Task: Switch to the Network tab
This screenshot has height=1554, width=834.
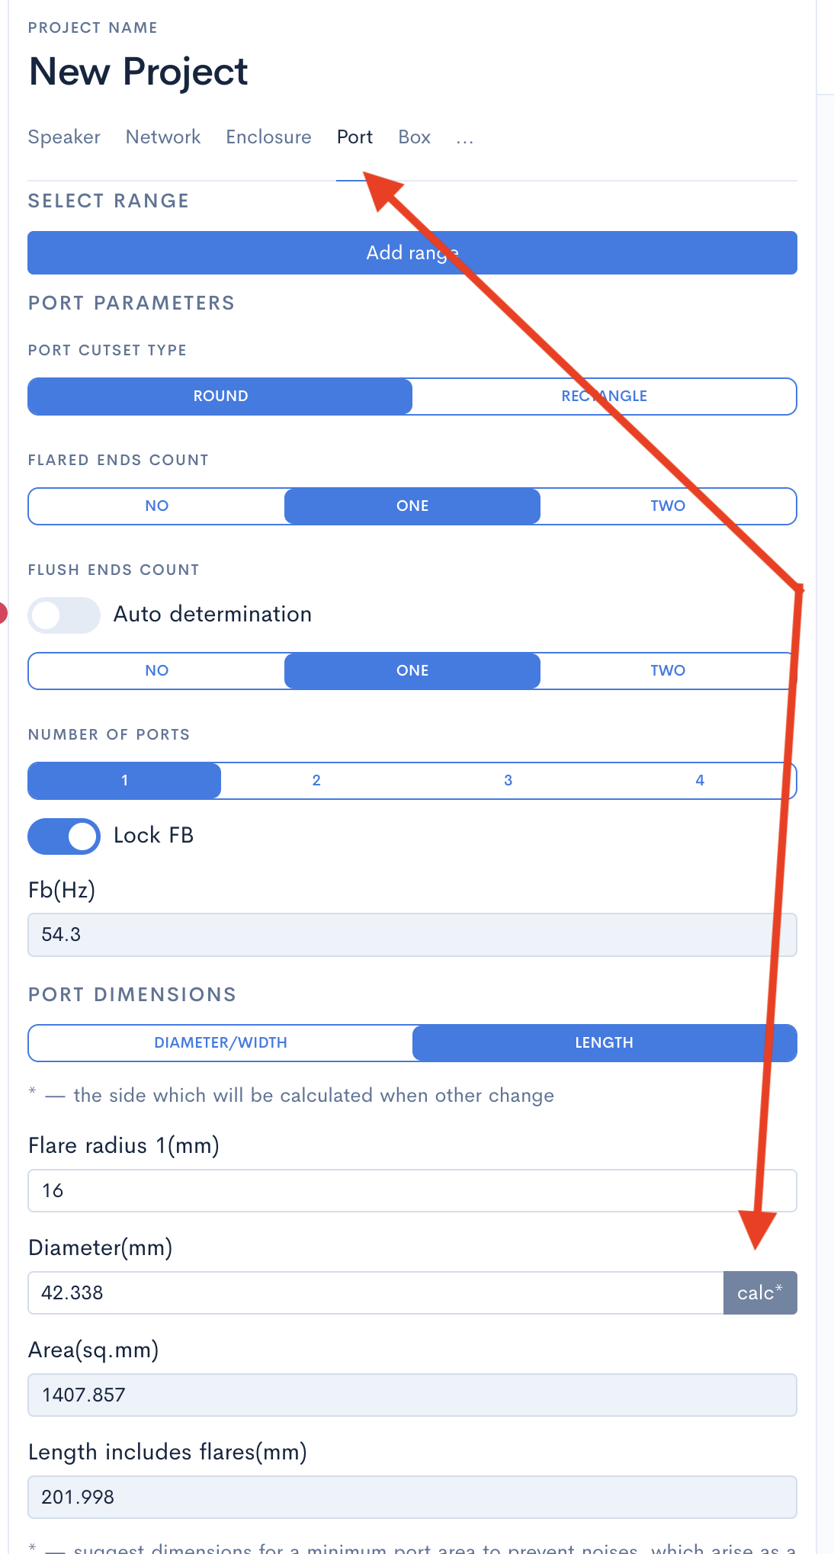Action: click(x=163, y=137)
